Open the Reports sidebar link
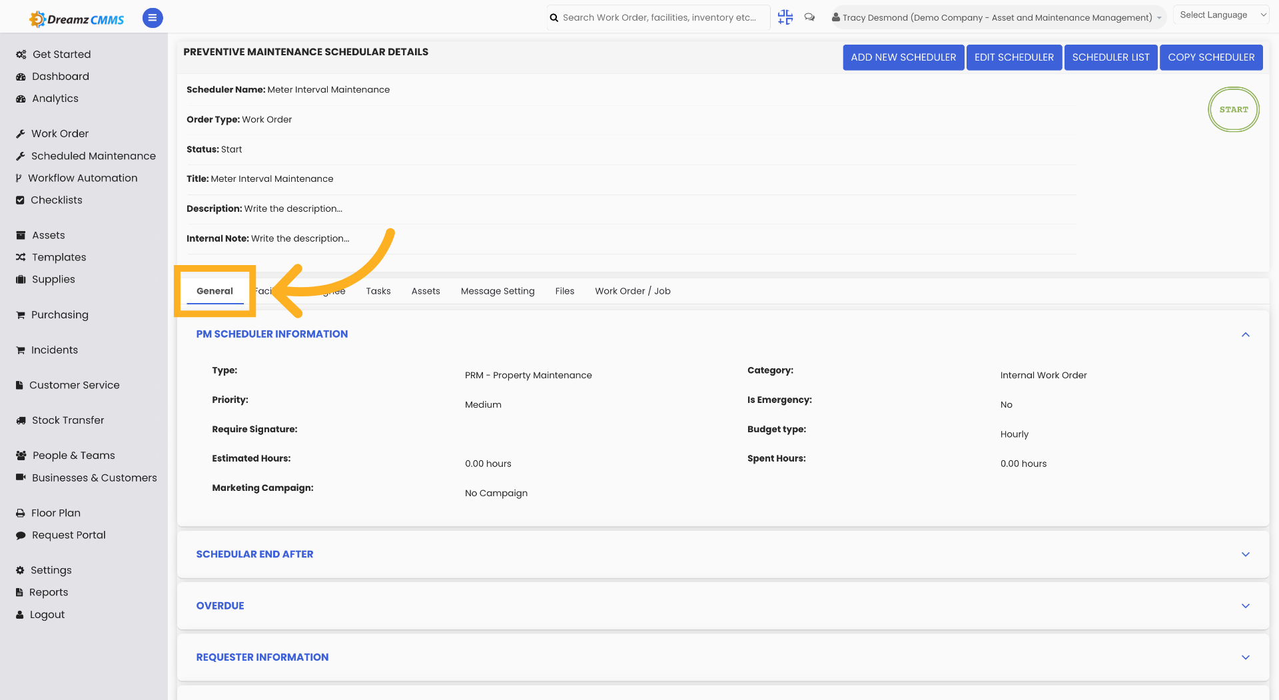The height and width of the screenshot is (700, 1279). 48,592
